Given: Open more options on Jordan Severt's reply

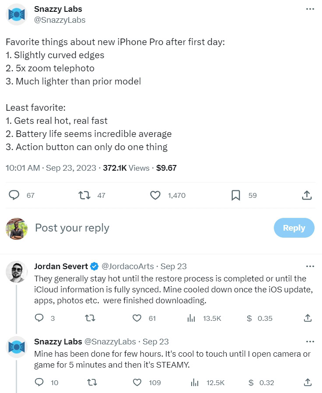Looking at the screenshot, I should (x=310, y=266).
